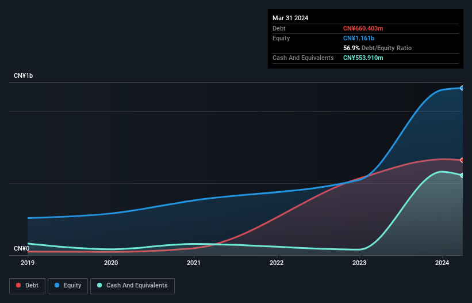Viewport: 472px width, 303px height.
Task: Select the 2019 x-axis label
Action: click(x=28, y=263)
